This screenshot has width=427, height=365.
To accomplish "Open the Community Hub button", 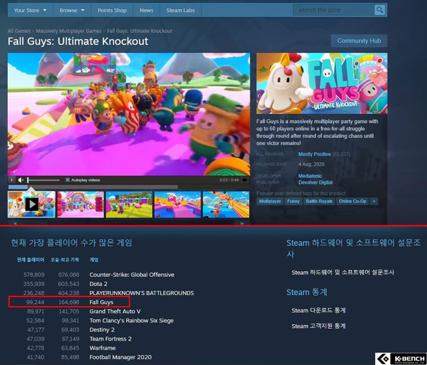I will point(359,41).
